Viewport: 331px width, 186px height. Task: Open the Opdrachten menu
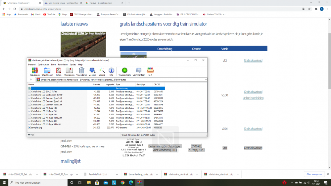click(43, 64)
